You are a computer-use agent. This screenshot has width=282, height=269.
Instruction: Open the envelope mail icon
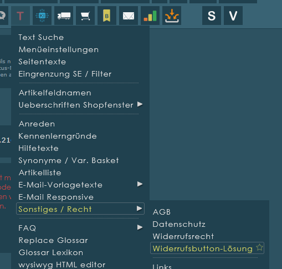tap(129, 16)
